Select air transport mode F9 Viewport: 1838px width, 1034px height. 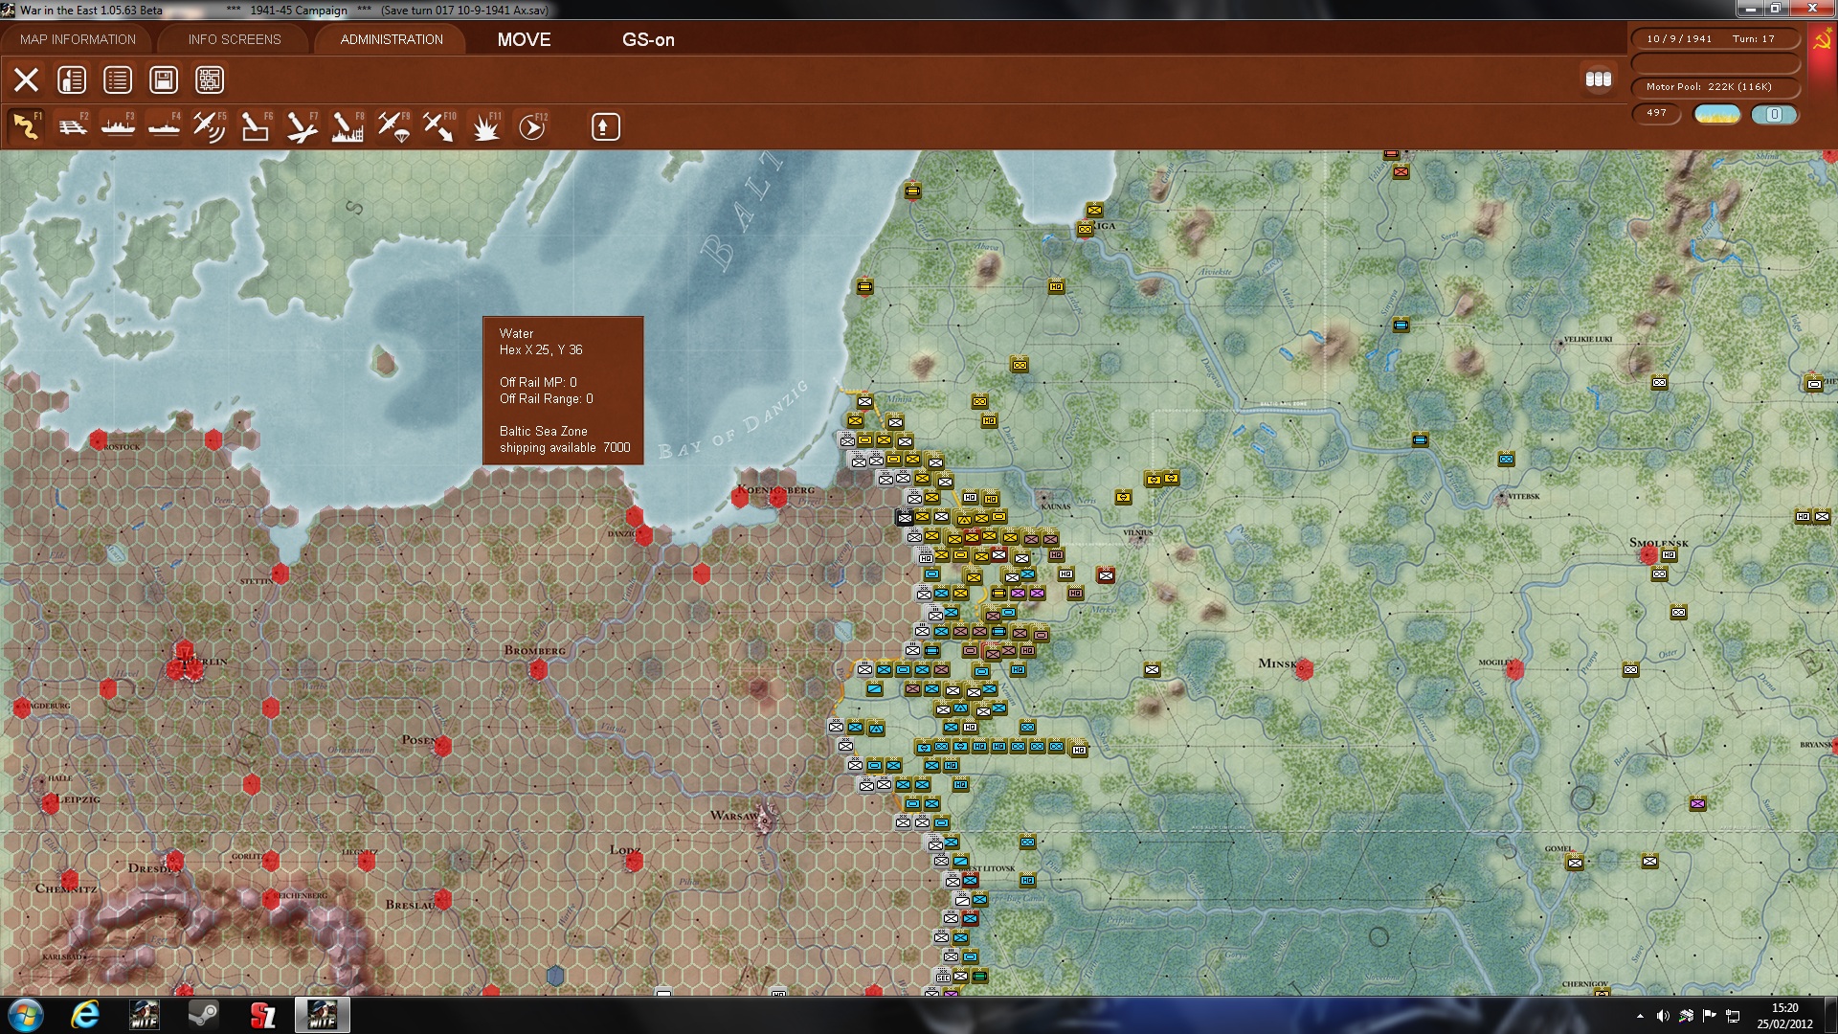(393, 126)
